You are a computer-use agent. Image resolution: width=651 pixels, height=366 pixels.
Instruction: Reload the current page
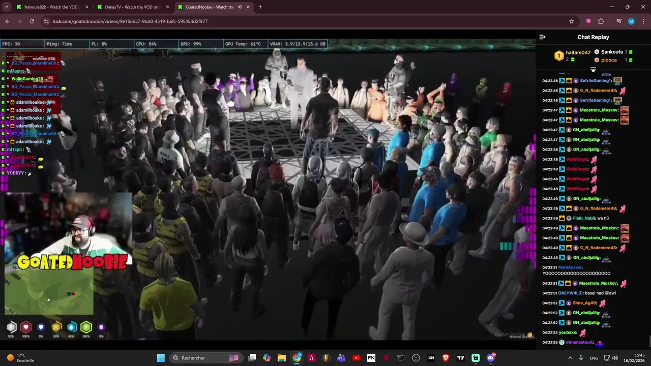pos(32,21)
